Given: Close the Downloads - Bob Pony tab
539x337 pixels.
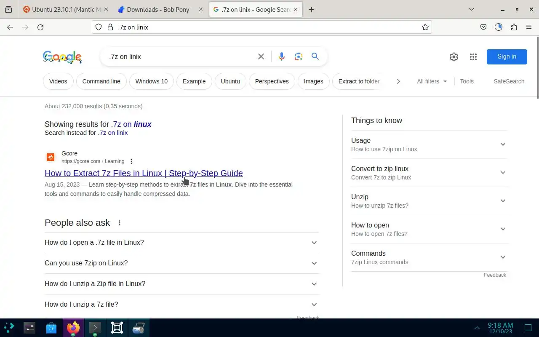Looking at the screenshot, I should tap(200, 9).
